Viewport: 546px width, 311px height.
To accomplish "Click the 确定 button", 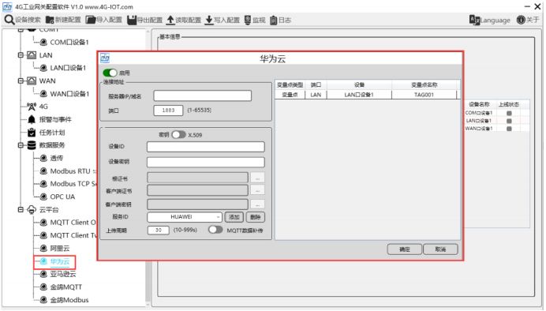I will tap(404, 249).
